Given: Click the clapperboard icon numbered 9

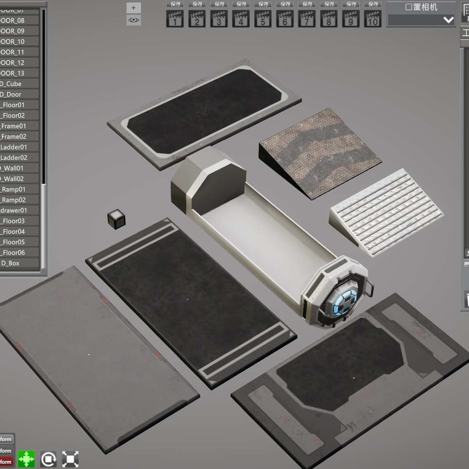Looking at the screenshot, I should coord(351,19).
